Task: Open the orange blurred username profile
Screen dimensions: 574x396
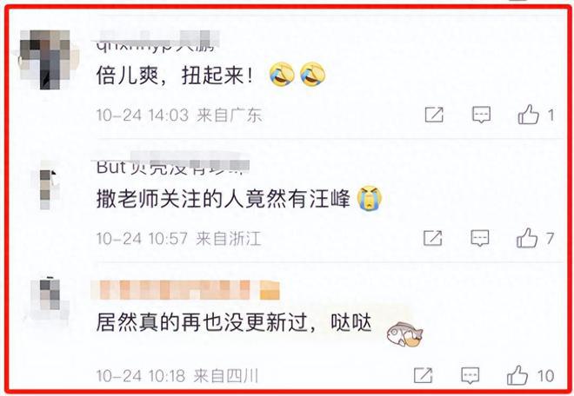Action: (185, 290)
